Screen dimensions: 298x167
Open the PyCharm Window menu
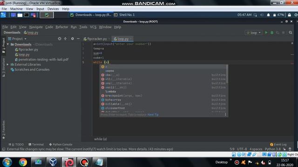pyautogui.click(x=105, y=27)
